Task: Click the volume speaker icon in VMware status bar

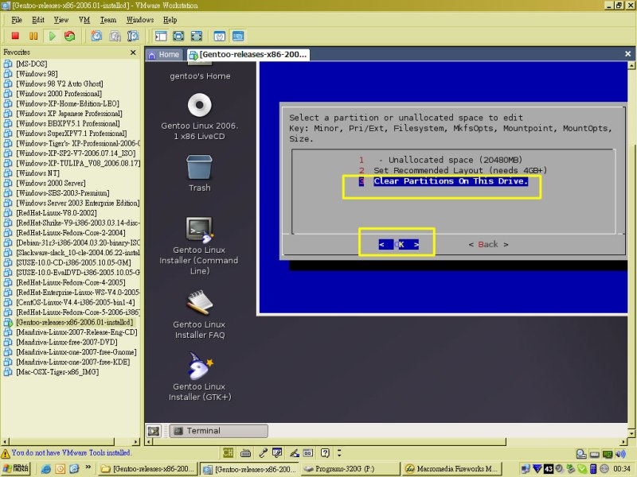Action: [620, 454]
